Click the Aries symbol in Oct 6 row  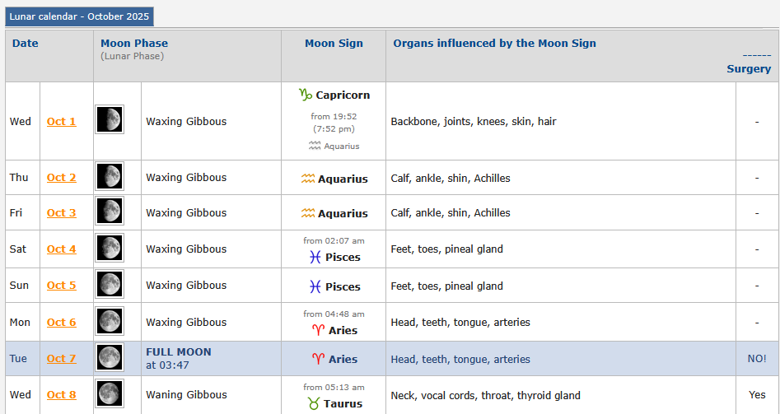click(317, 330)
